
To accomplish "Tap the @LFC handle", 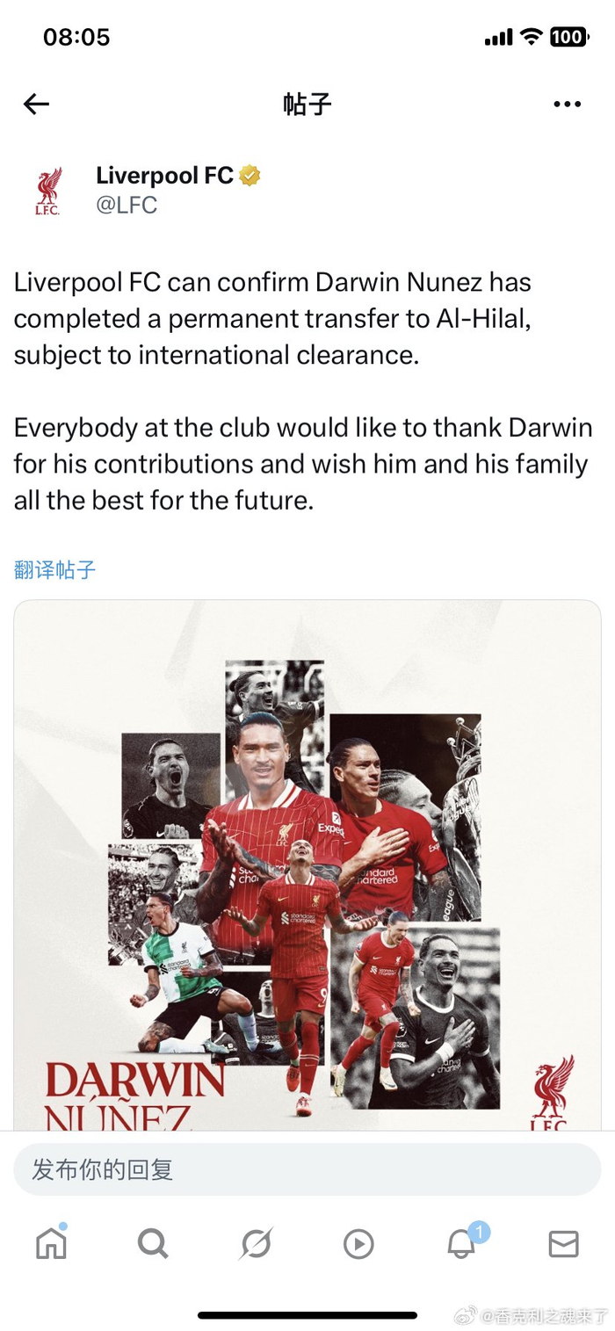I will pos(127,206).
